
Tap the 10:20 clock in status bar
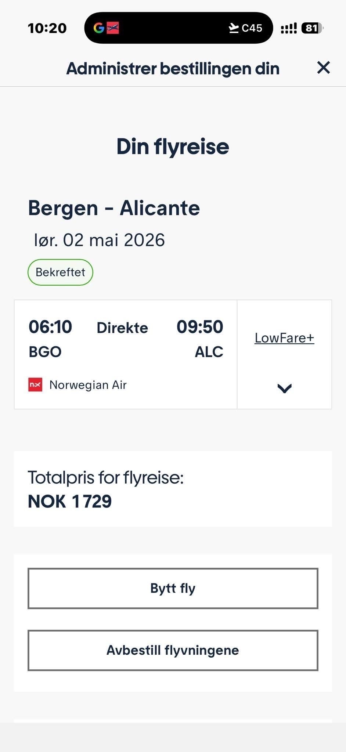[47, 28]
